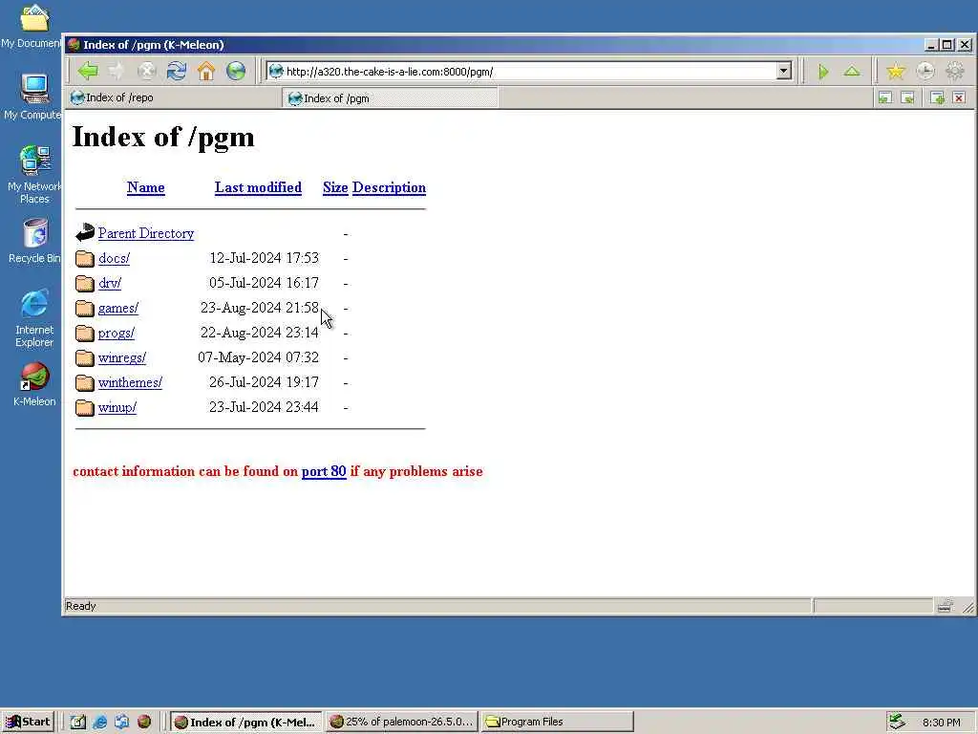
Task: Select Index of /pgm taskbar button
Action: [246, 722]
